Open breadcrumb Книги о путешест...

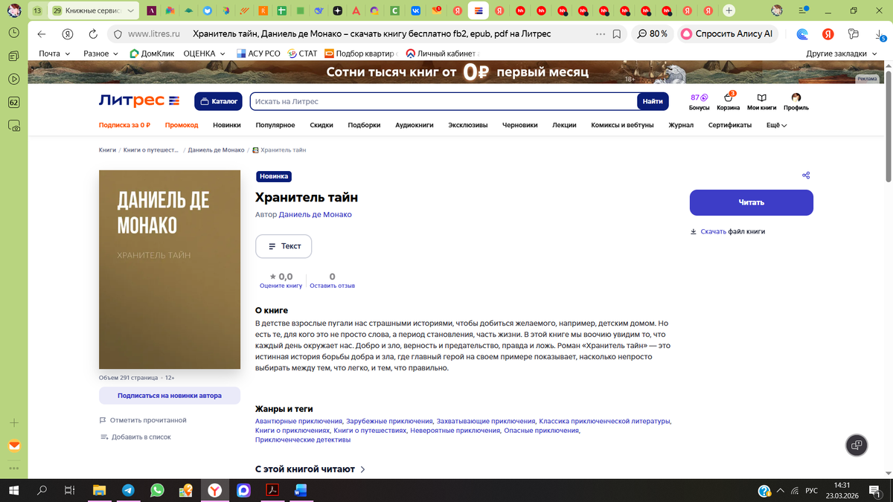click(151, 150)
